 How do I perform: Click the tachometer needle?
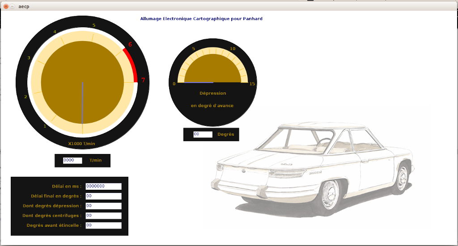coord(82,104)
